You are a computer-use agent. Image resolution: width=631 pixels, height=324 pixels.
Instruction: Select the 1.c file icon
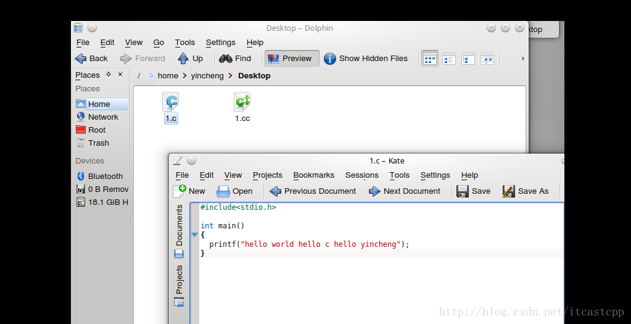171,102
